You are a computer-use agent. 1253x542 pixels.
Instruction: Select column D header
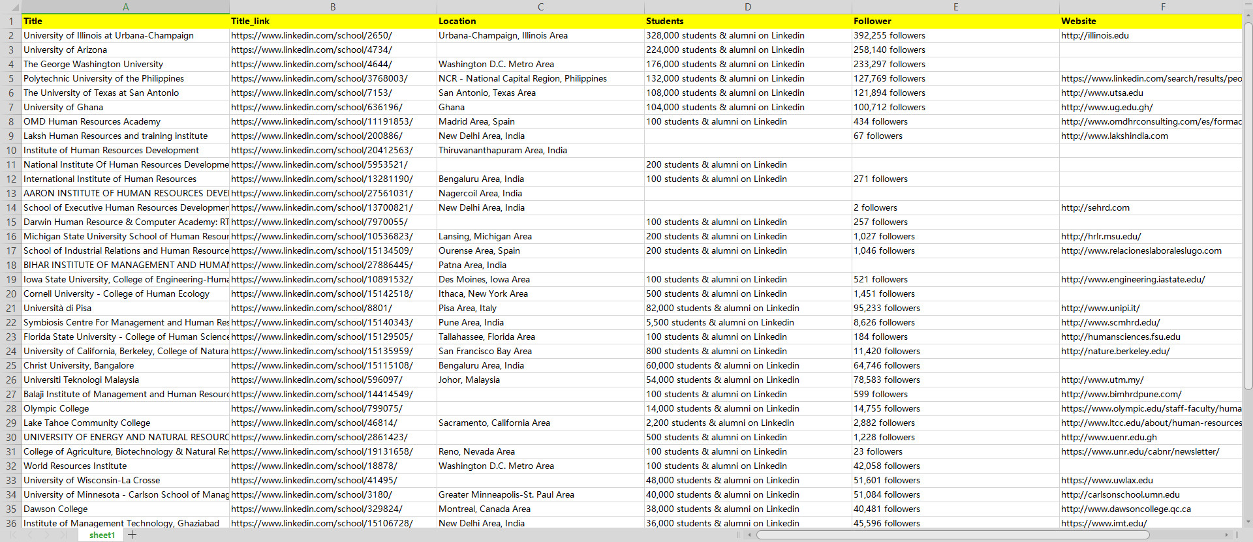(x=749, y=7)
